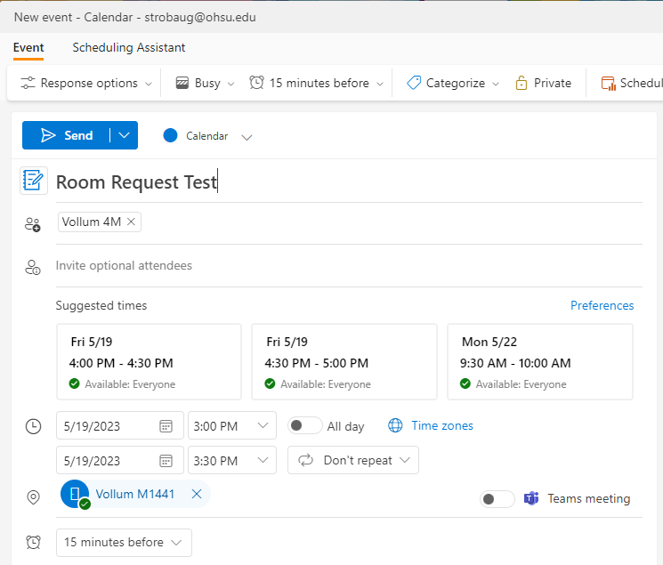Click the Send button

pyautogui.click(x=67, y=135)
